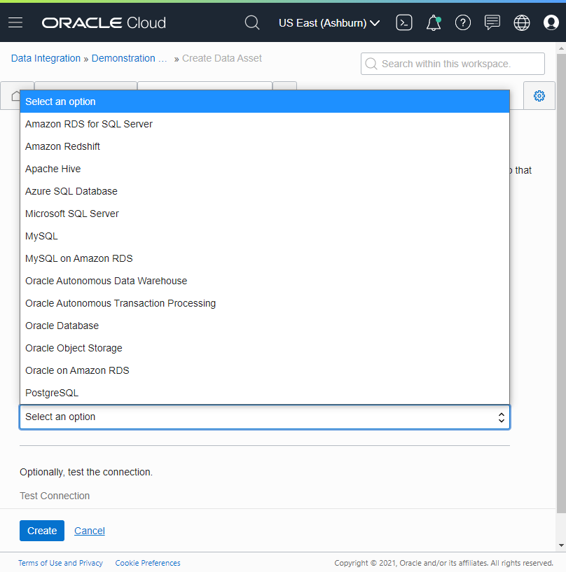Click the Oracle Cloud search magnifier icon
566x572 pixels.
click(x=252, y=22)
